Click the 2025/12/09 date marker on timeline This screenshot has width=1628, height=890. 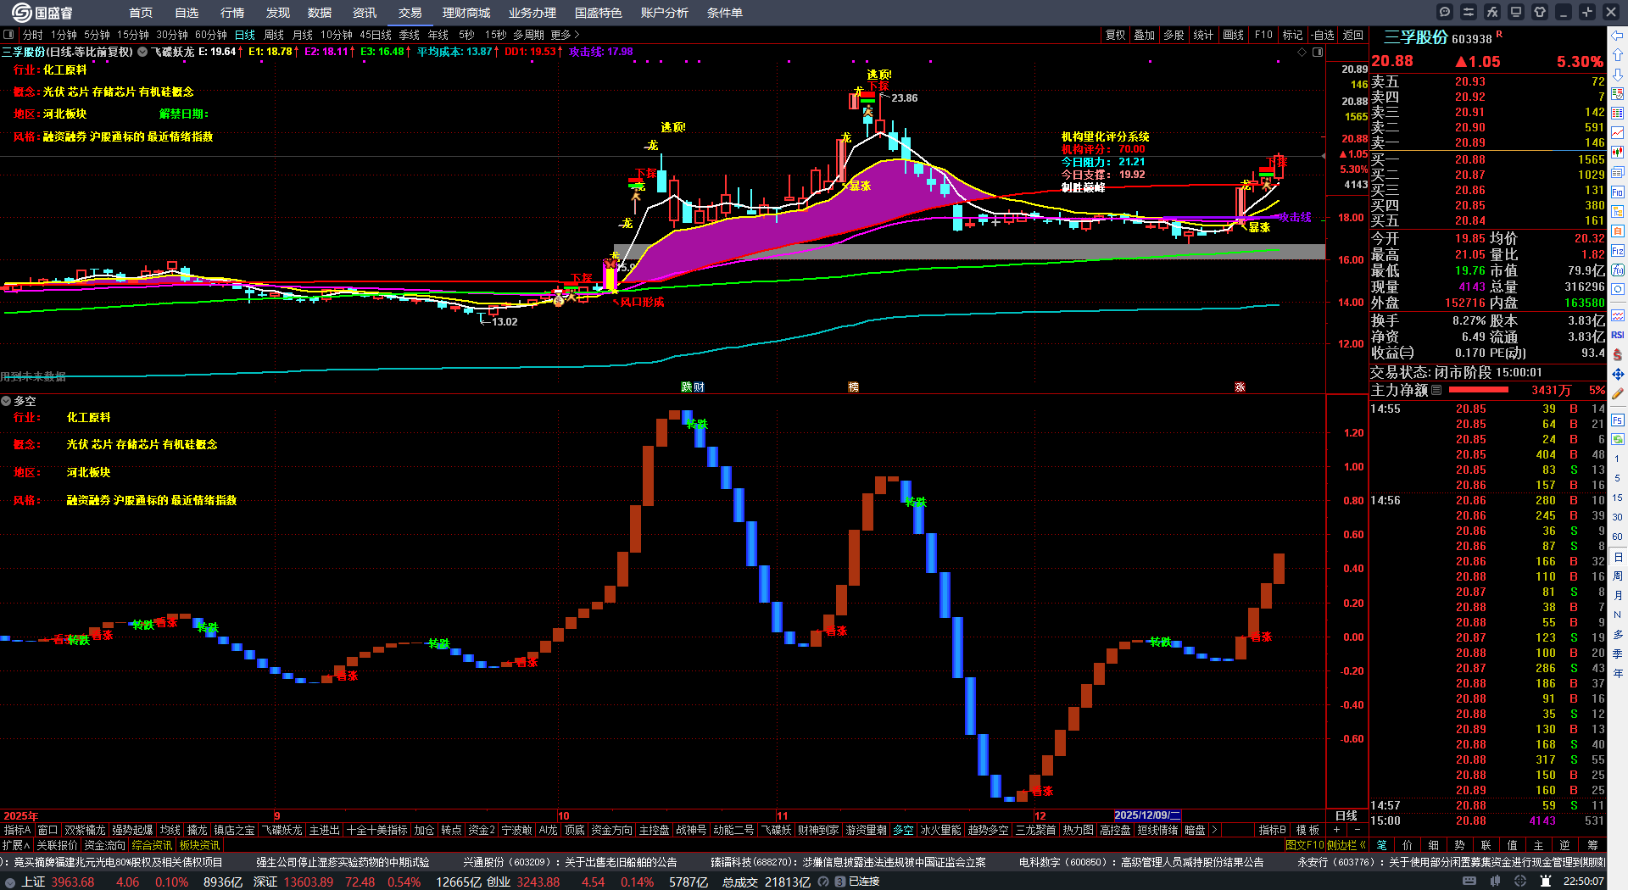pos(1146,815)
